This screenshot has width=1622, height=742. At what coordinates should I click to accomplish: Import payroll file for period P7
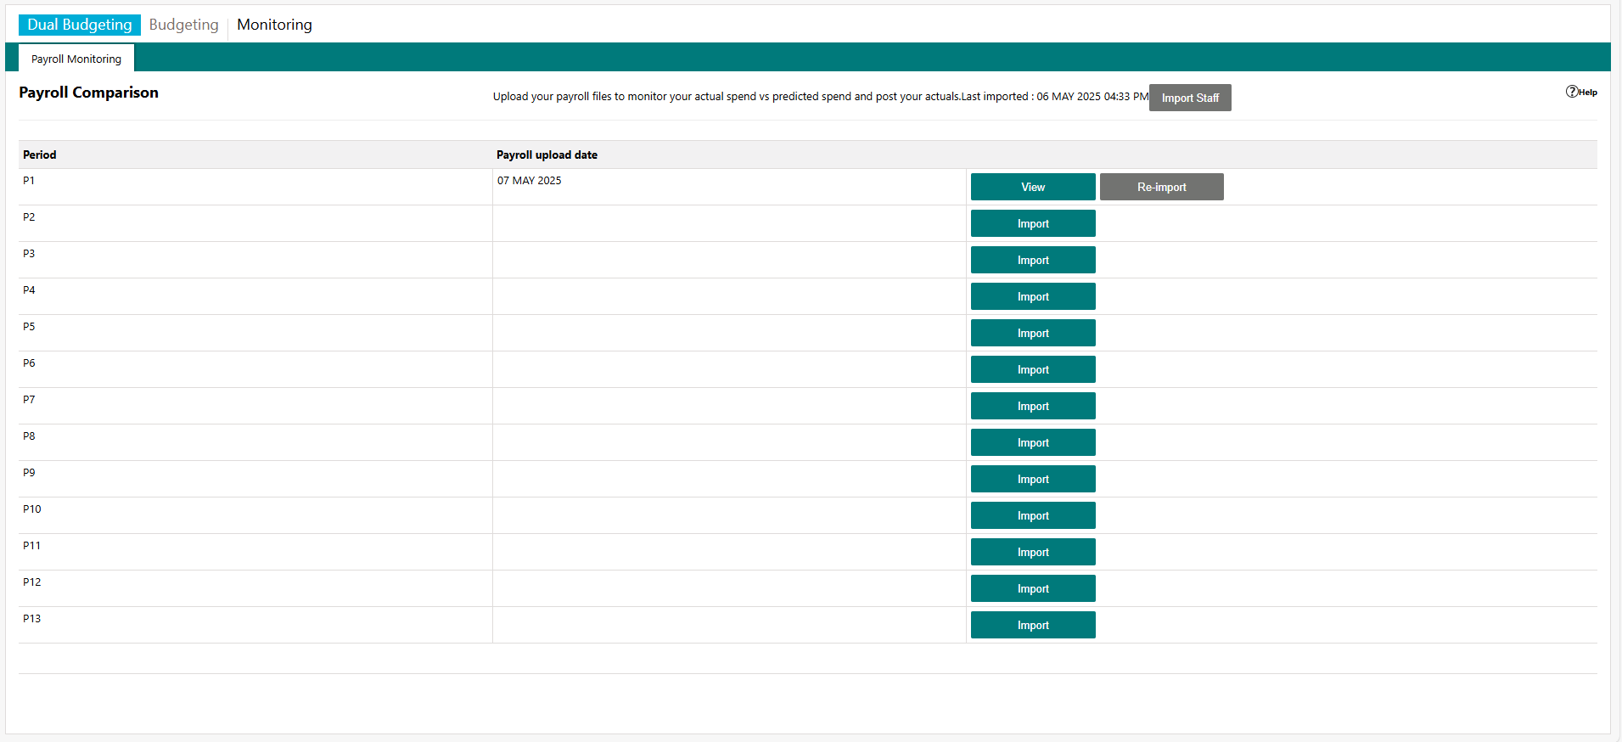1033,406
